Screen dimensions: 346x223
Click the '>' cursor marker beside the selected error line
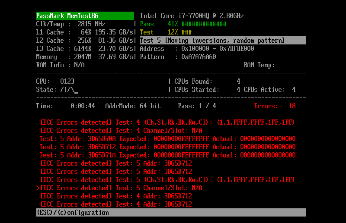point(38,188)
